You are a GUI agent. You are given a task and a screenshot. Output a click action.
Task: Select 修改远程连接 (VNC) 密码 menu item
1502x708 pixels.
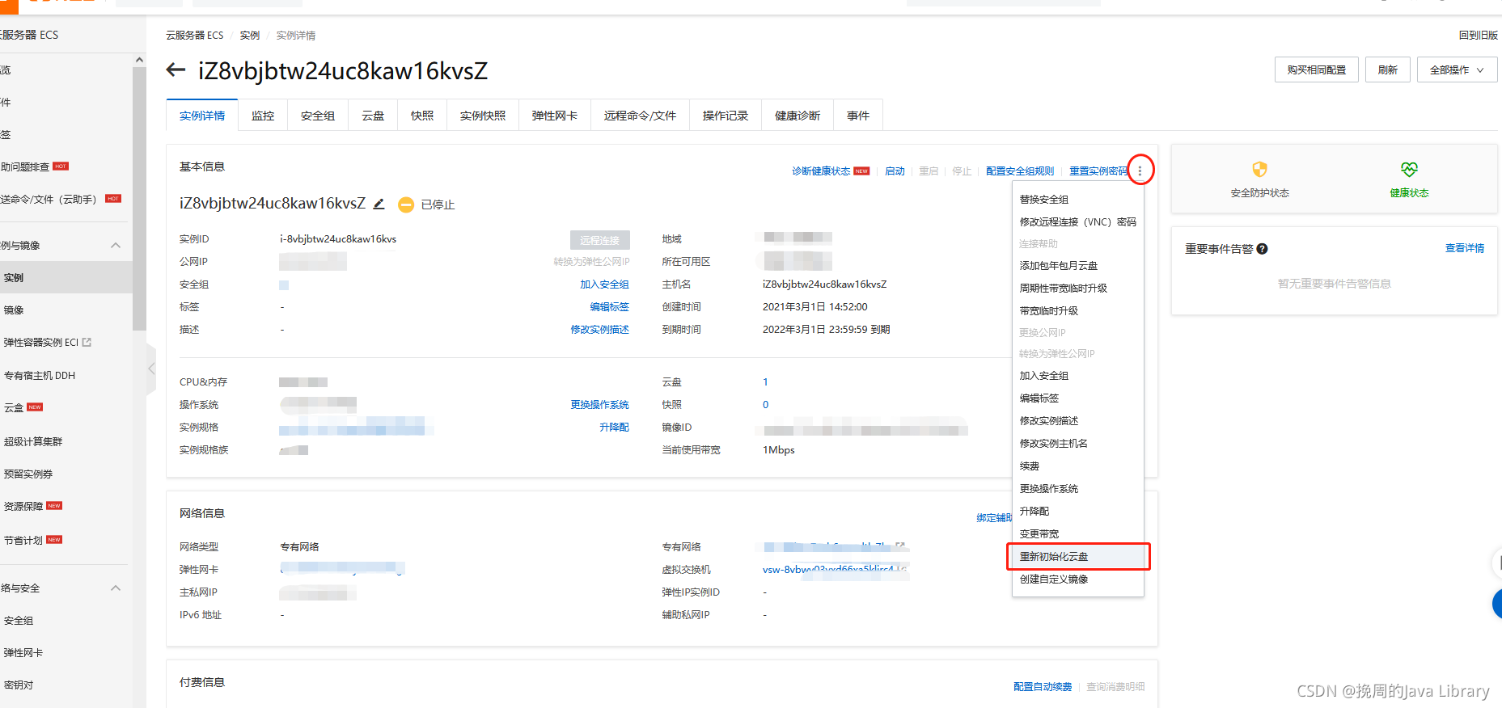[1078, 222]
